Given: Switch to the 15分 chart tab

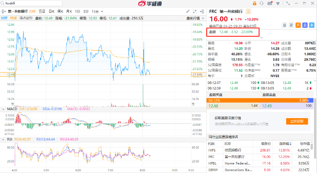Looking at the screenshot, I should 95,11.
